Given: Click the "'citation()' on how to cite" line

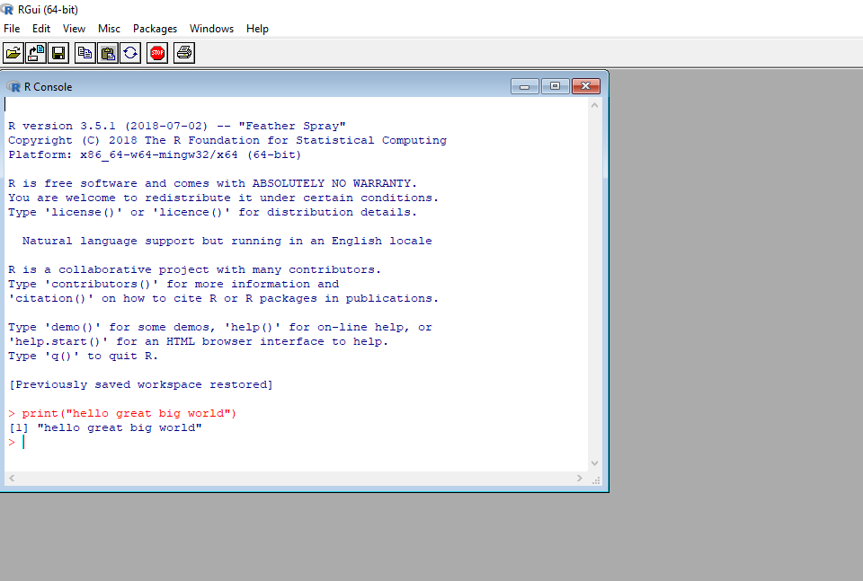Looking at the screenshot, I should [224, 298].
